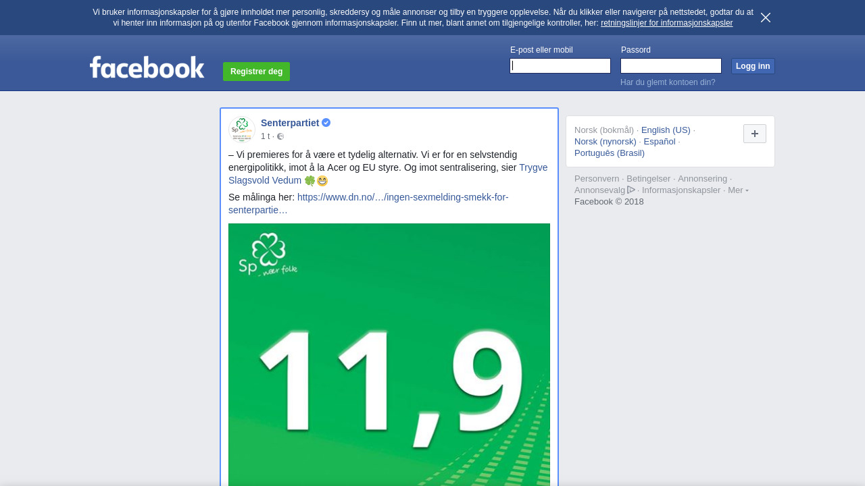Click the verified badge next to Senterpartiet
Viewport: 865px width, 486px height.
[326, 123]
